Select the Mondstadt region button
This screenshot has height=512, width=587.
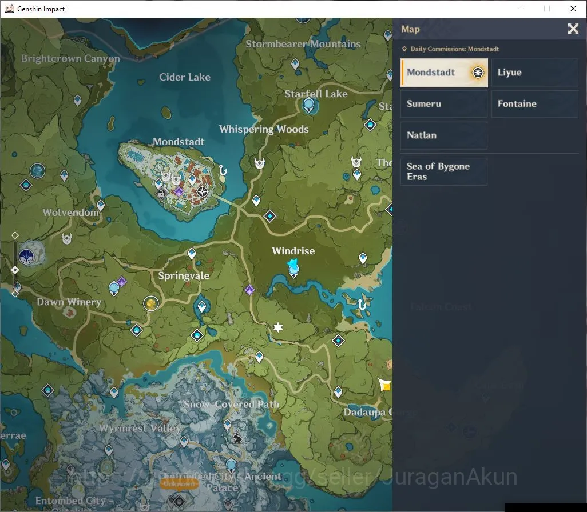443,73
